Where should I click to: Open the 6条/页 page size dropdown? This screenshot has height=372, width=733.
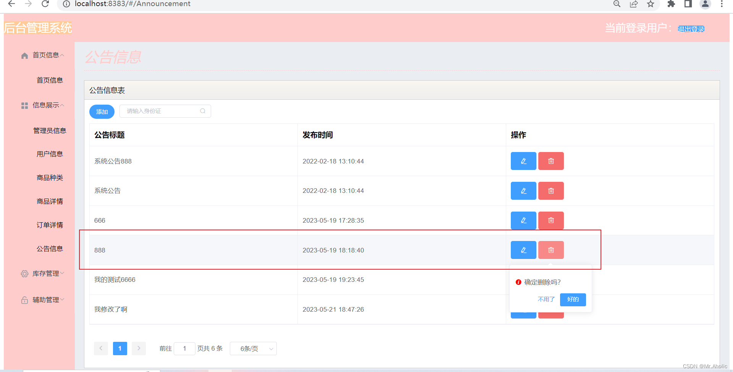tap(253, 349)
